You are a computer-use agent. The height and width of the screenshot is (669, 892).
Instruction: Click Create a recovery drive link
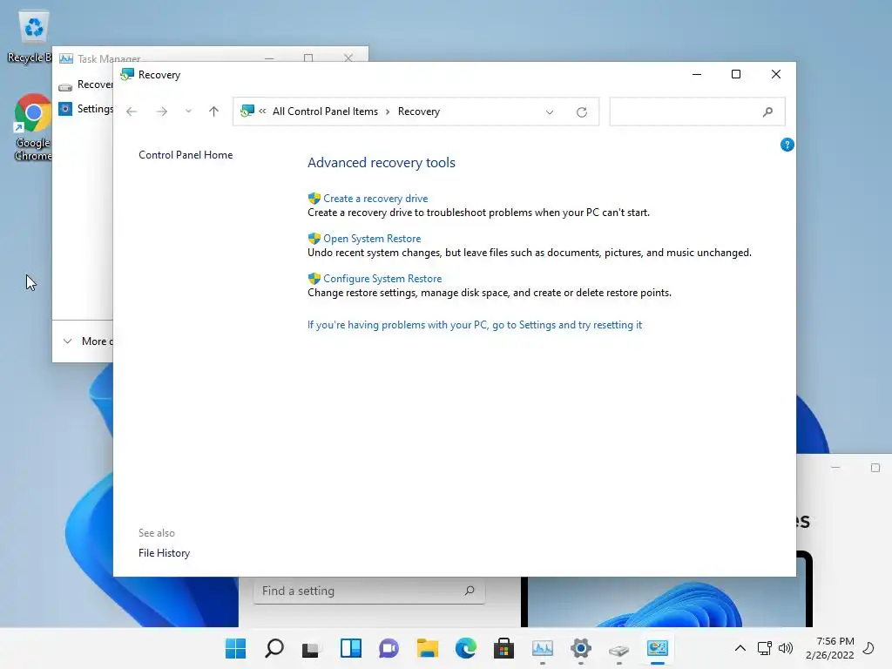pyautogui.click(x=375, y=199)
